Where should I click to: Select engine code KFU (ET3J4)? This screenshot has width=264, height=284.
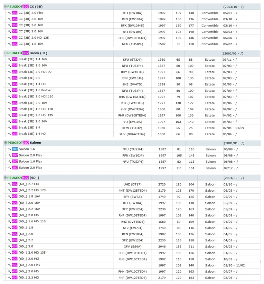132,60
